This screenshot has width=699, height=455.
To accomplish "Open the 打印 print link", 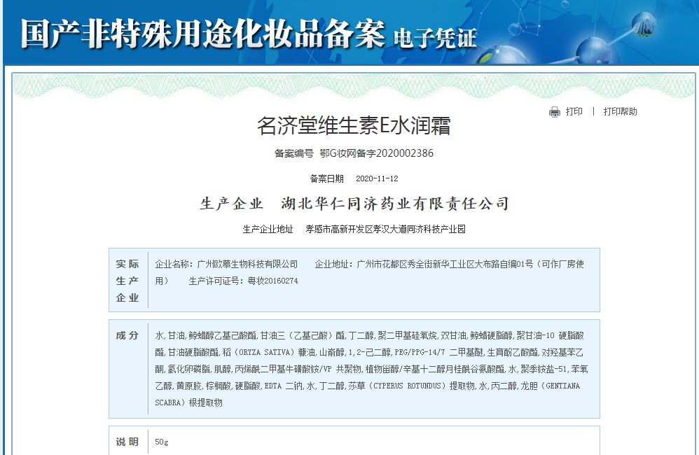I will point(574,111).
